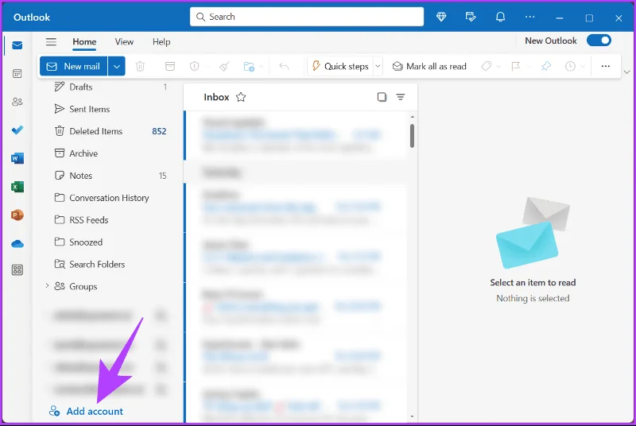The width and height of the screenshot is (636, 426).
Task: Expand the Groups folder chevron
Action: (47, 286)
